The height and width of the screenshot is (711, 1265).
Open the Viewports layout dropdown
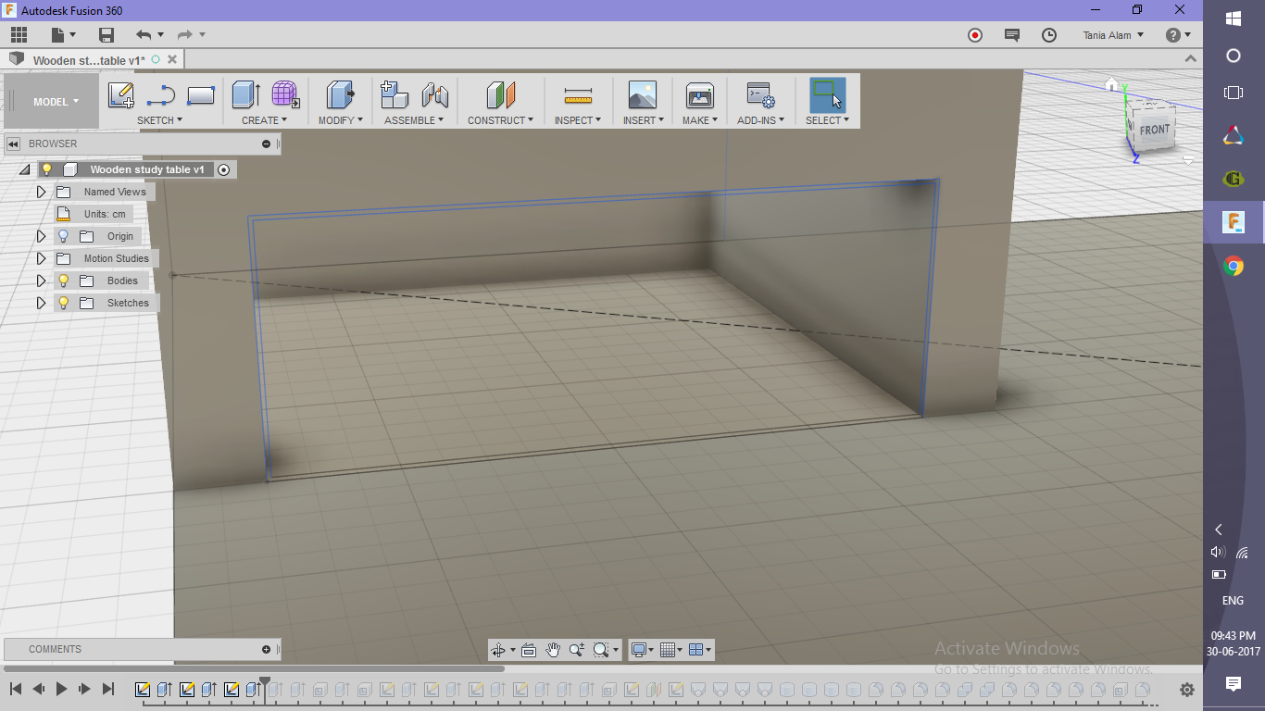click(701, 650)
